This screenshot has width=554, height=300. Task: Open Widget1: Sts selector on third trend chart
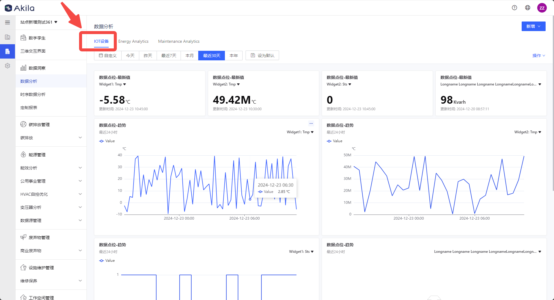coord(301,252)
